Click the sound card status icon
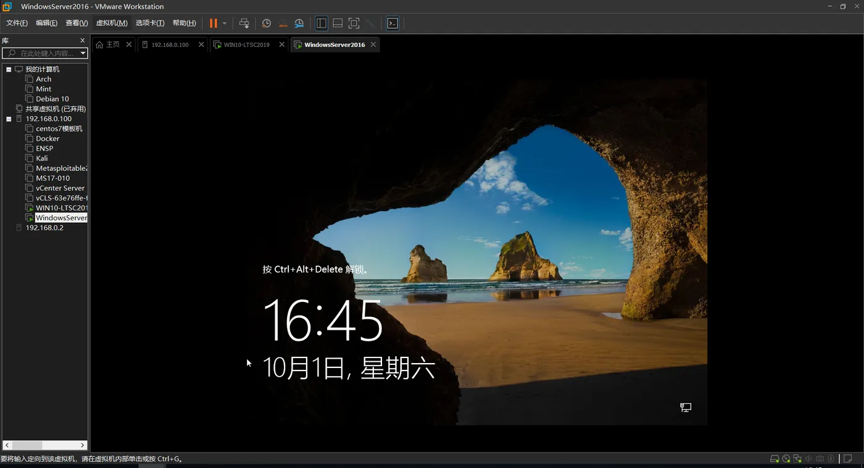The image size is (864, 468). click(808, 459)
